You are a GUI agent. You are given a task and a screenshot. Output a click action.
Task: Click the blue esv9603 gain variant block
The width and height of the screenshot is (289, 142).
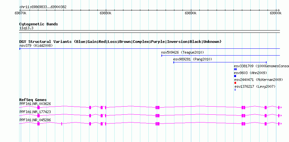tap(235, 76)
